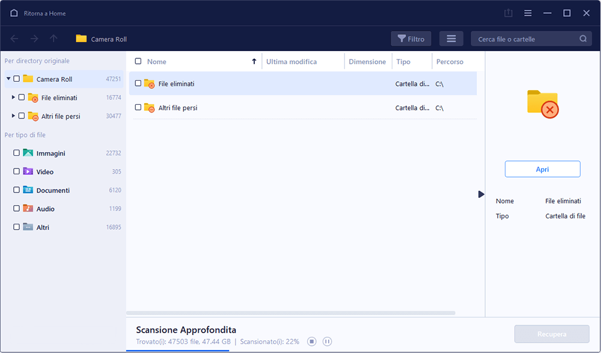The image size is (601, 353).
Task: Stop the deep scan
Action: point(311,342)
